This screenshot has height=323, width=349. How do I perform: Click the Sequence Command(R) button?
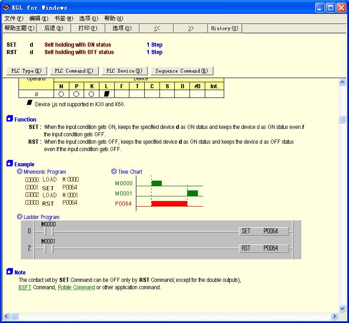pyautogui.click(x=182, y=71)
